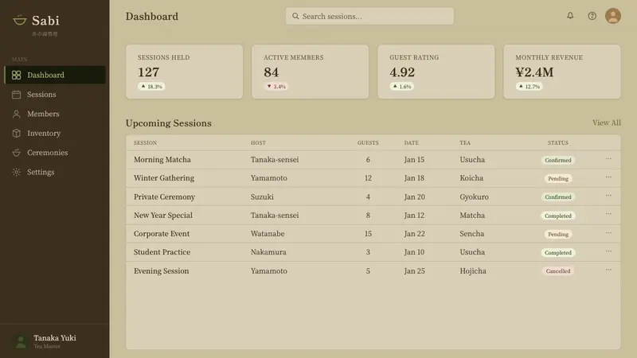
Task: Click Confirmed status of Private Ceremony
Action: point(558,197)
